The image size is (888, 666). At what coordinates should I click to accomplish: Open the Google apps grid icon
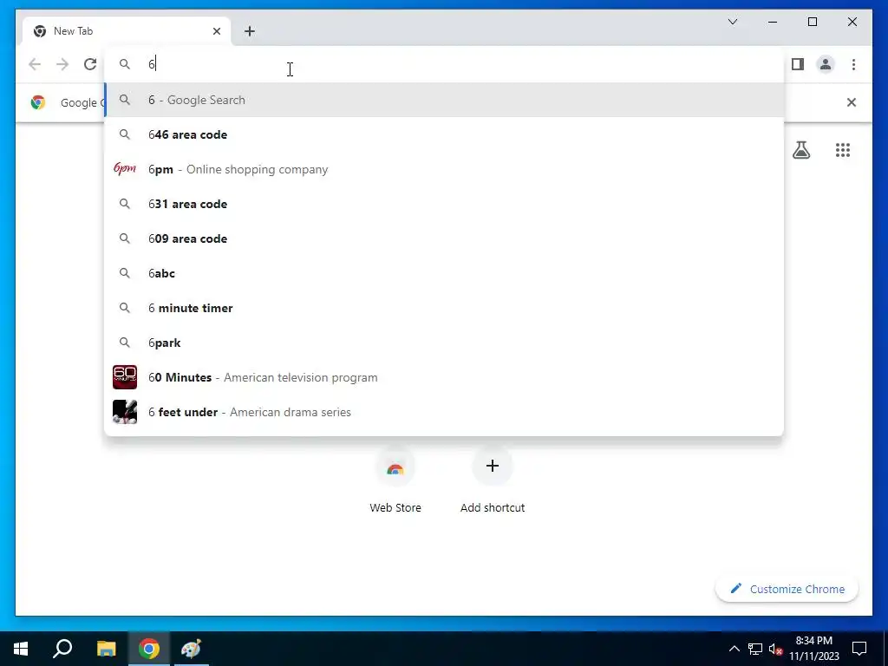[x=843, y=150]
